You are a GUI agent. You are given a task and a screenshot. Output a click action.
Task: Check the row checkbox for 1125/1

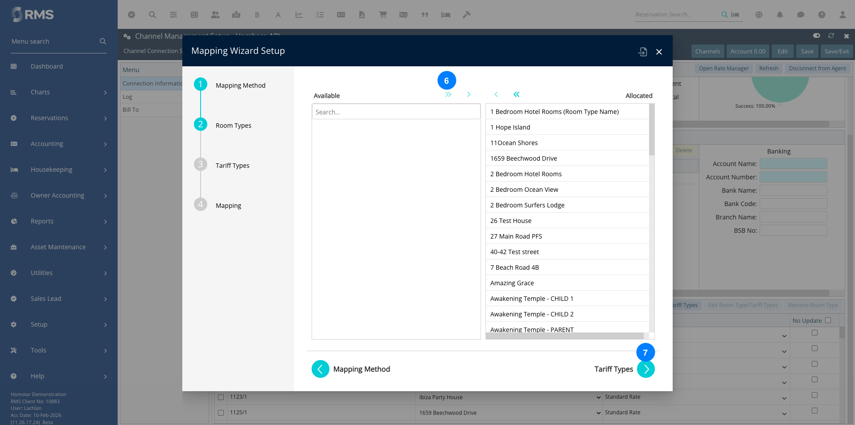[221, 413]
